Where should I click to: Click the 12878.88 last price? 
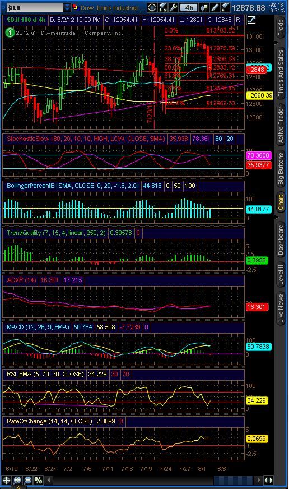pos(249,8)
